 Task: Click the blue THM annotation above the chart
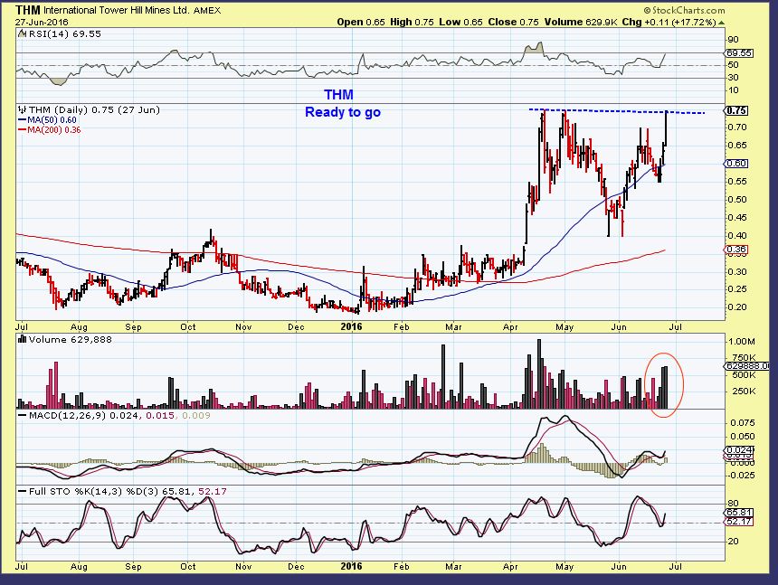click(x=339, y=95)
